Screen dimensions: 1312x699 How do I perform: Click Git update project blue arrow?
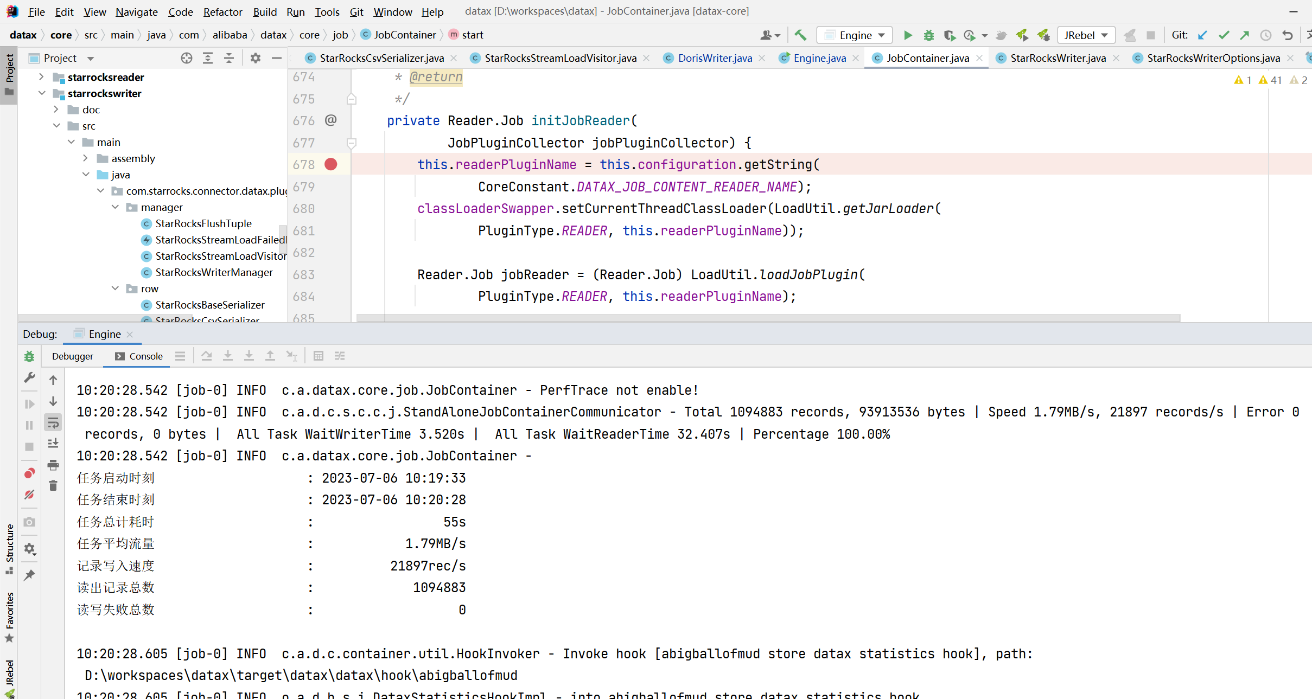[1202, 35]
